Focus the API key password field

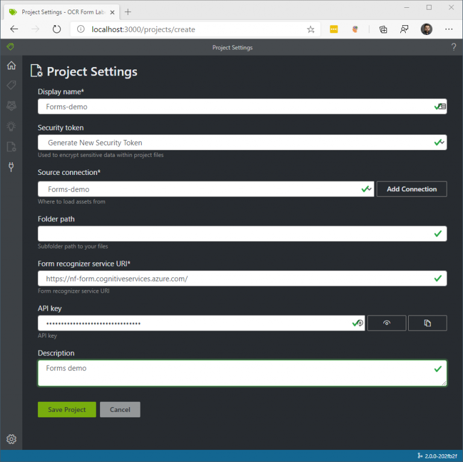[x=201, y=323]
